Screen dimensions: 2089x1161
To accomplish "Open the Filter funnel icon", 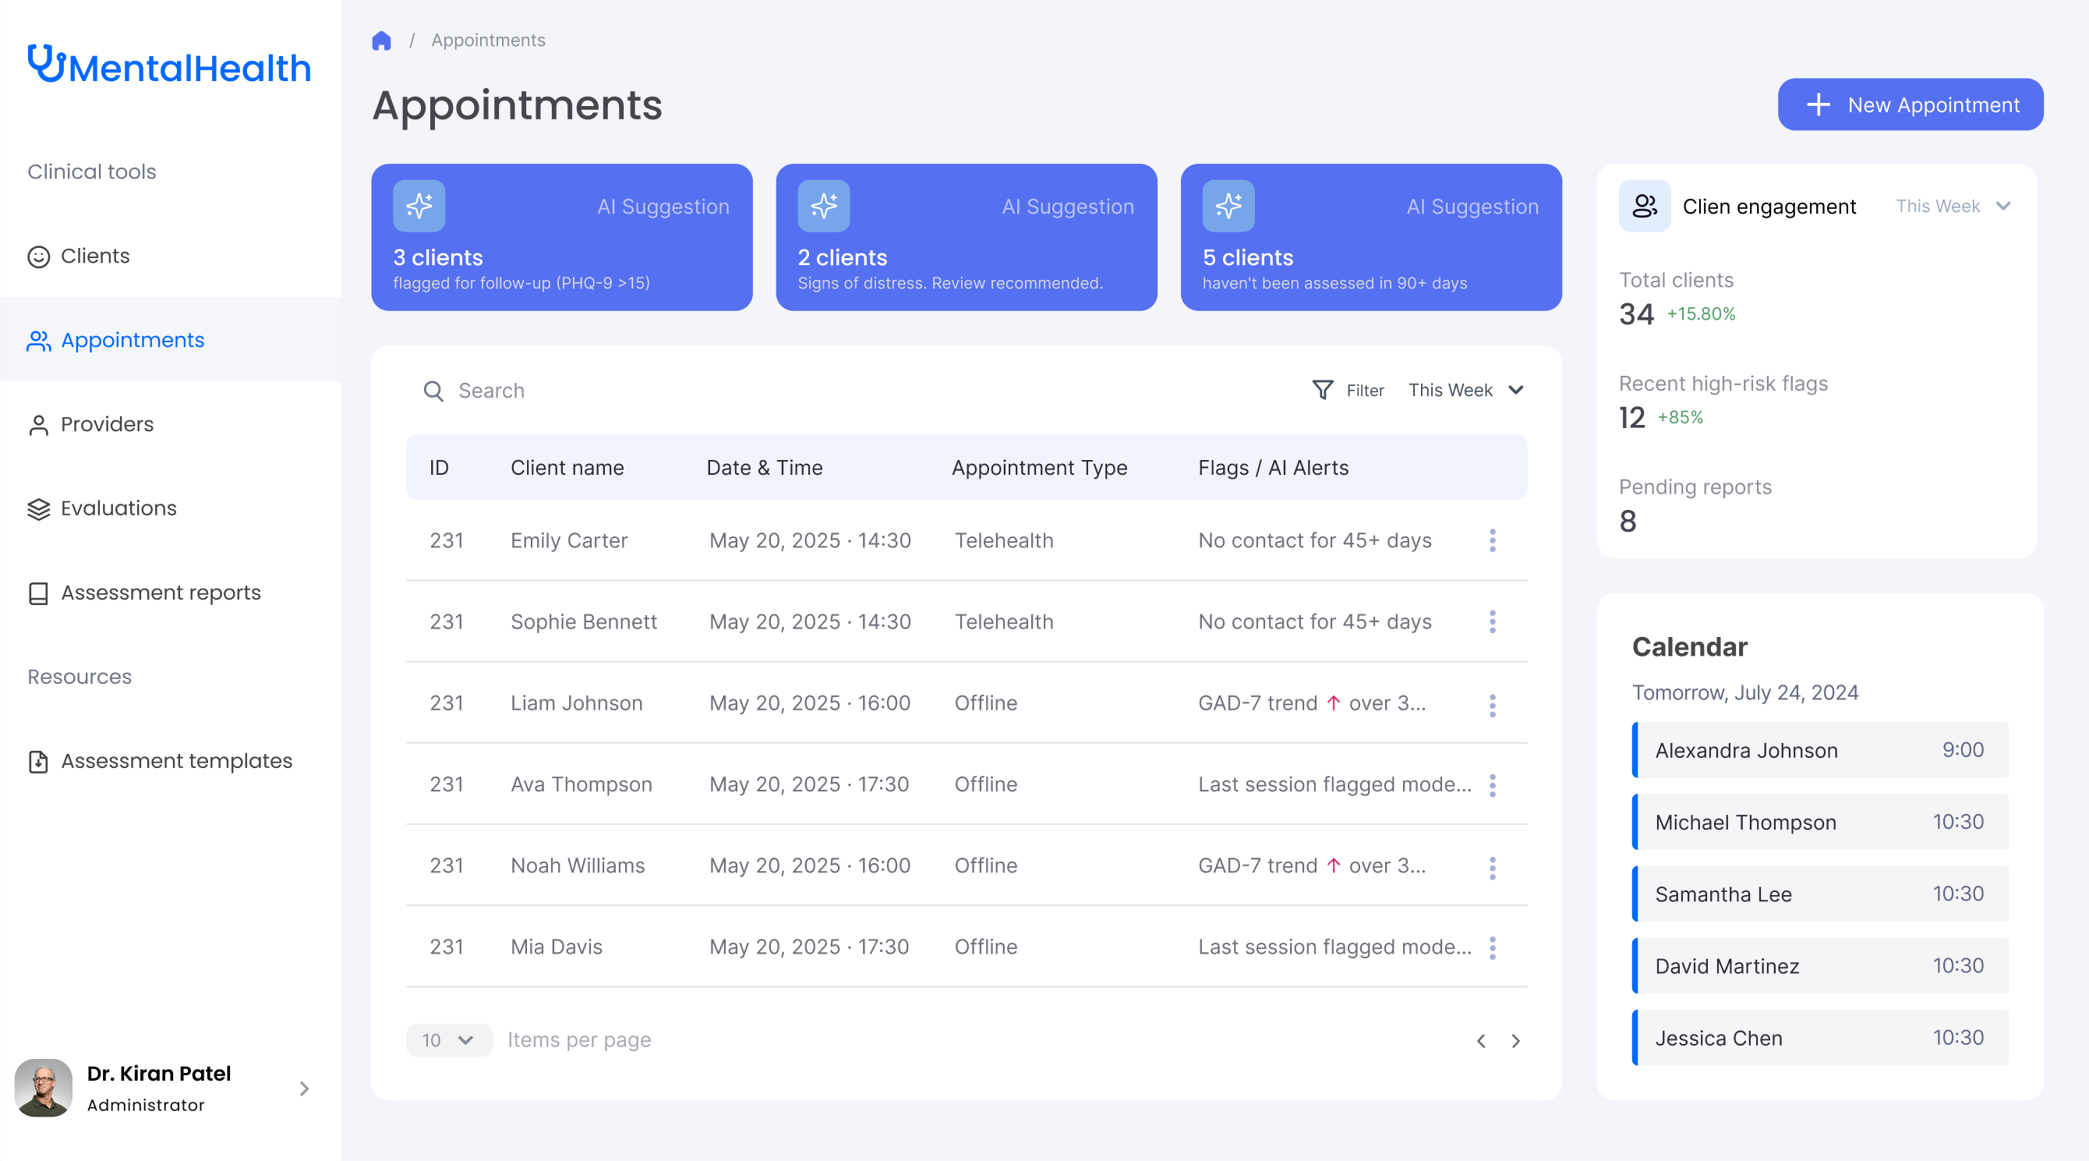I will (1322, 390).
